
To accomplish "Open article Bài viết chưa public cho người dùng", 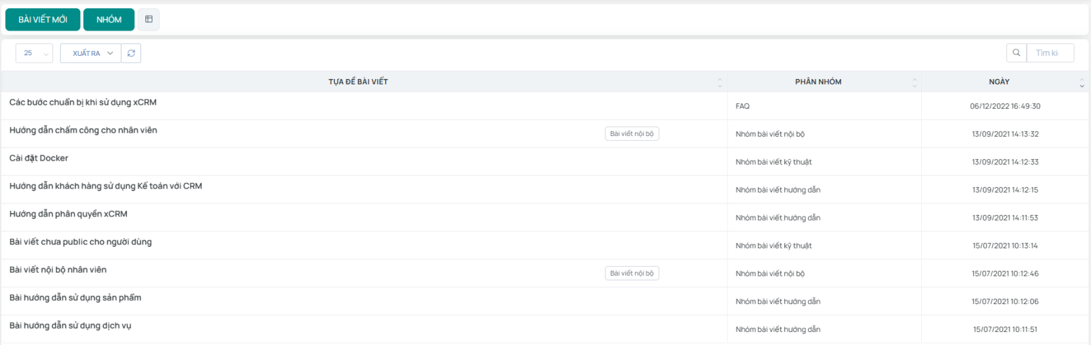I will (80, 242).
